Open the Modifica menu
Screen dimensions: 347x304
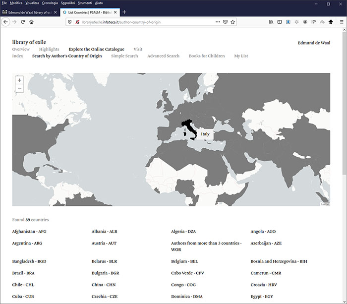point(16,3)
